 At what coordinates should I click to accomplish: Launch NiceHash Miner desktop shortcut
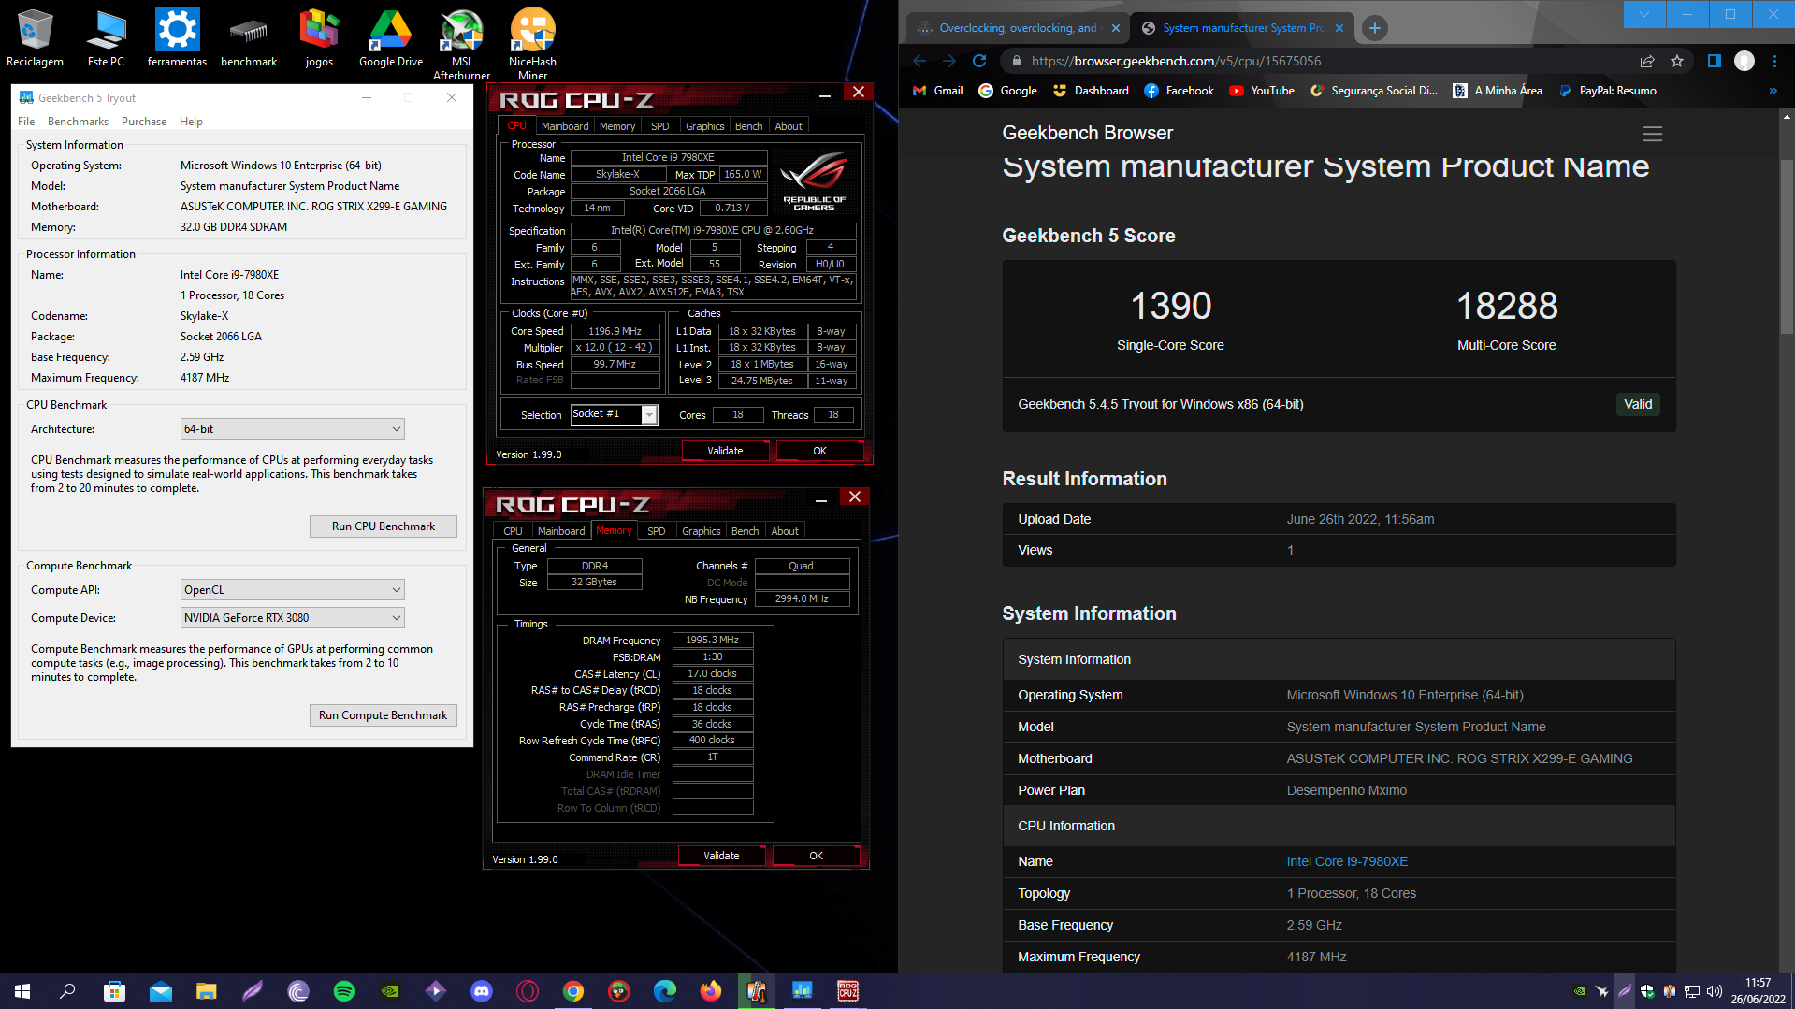(x=532, y=43)
